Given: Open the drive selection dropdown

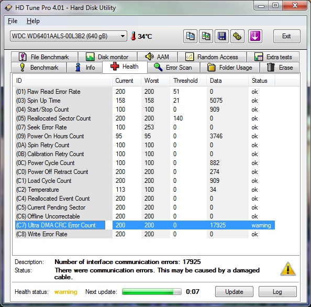Looking at the screenshot, I should pos(69,36).
